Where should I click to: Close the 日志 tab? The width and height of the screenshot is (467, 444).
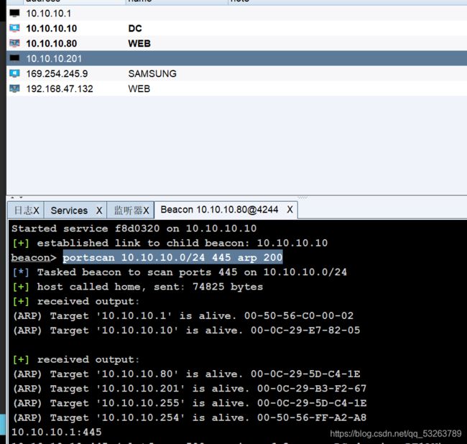tap(36, 211)
